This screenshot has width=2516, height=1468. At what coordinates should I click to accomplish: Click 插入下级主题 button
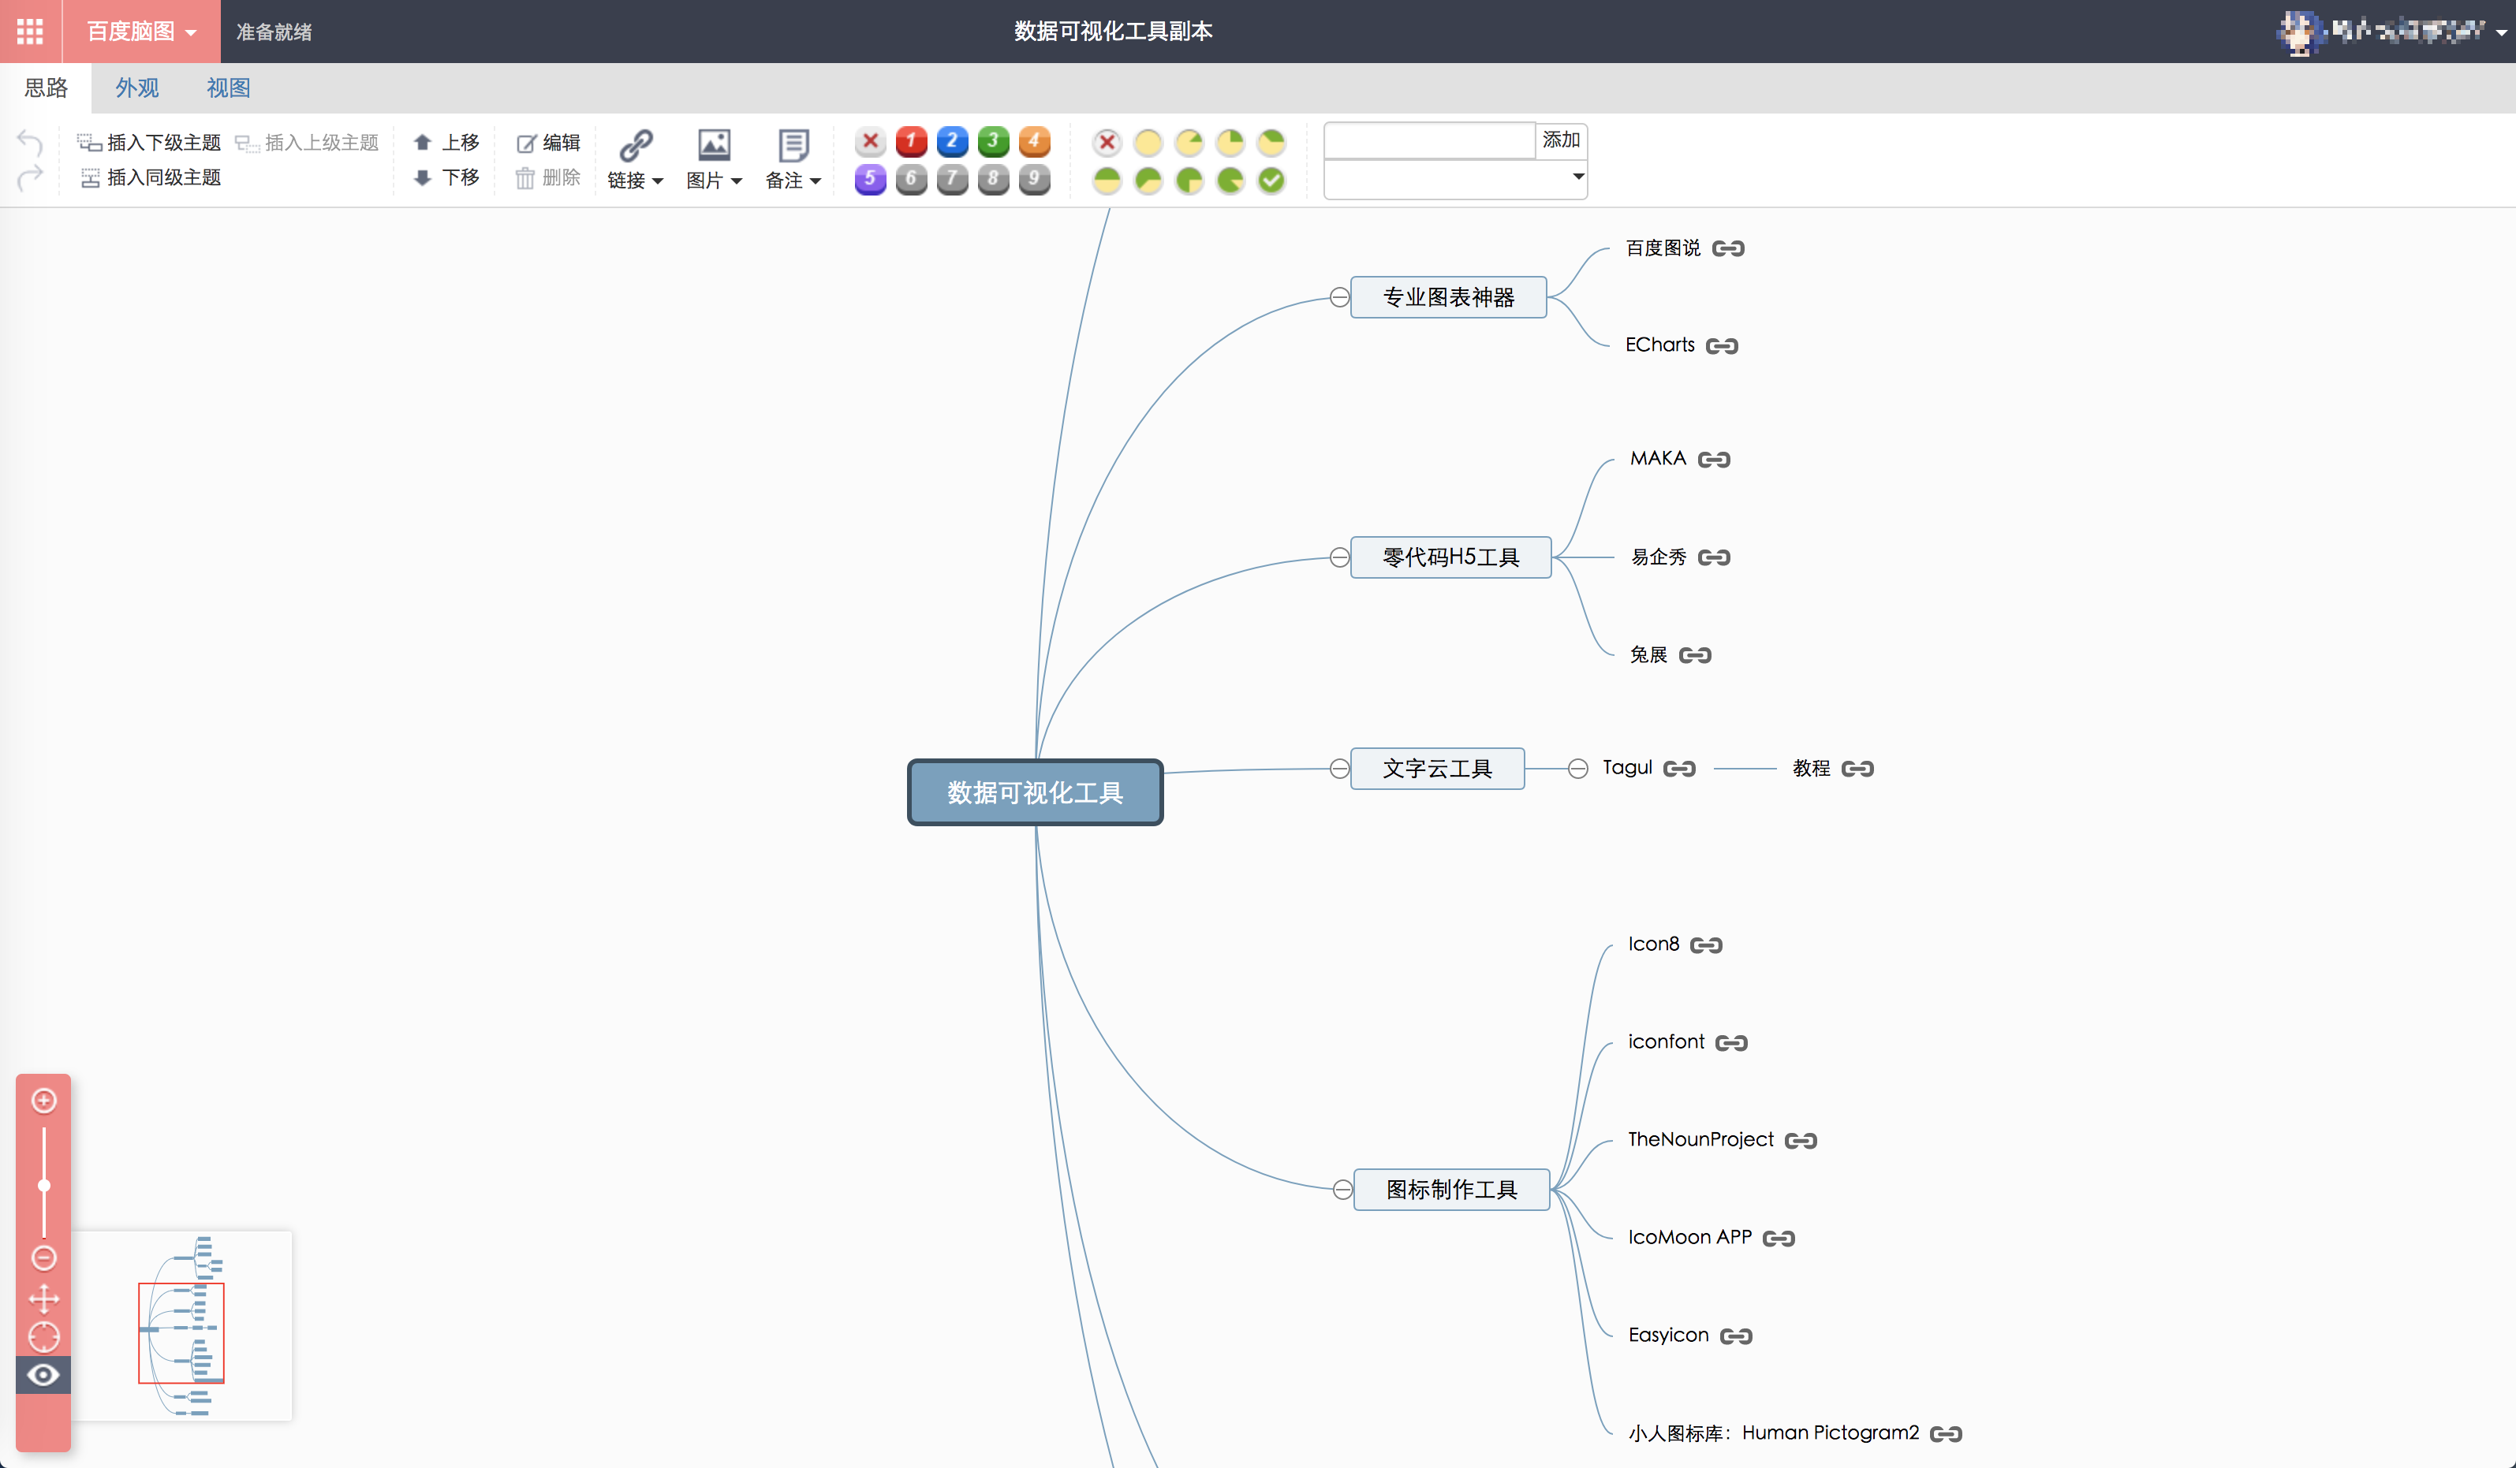pos(149,143)
